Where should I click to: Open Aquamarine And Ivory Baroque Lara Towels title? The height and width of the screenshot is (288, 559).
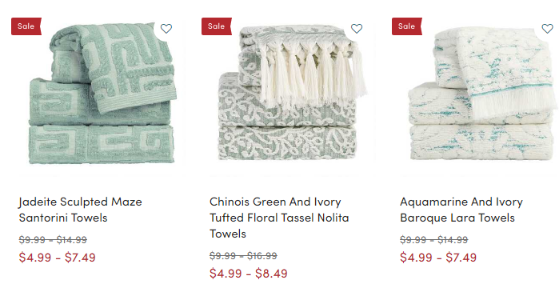(x=461, y=210)
